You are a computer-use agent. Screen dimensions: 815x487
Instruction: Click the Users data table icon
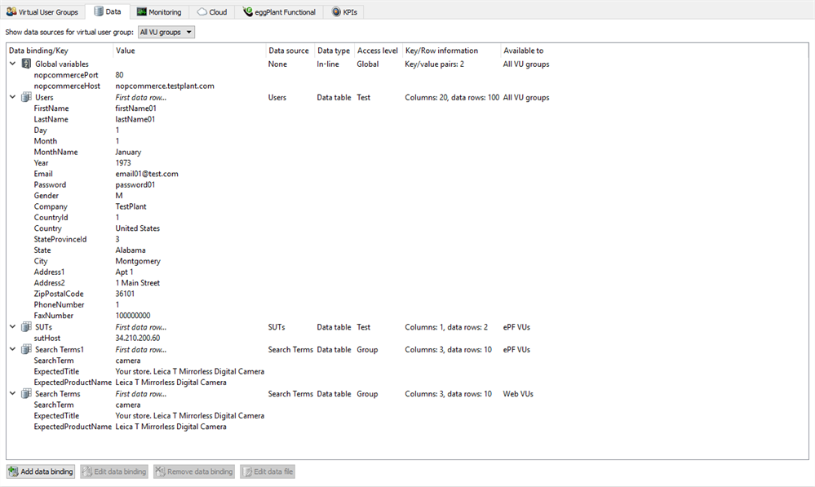coord(26,97)
